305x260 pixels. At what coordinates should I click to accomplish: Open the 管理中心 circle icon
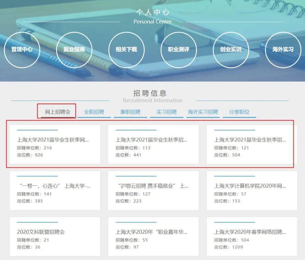(22, 50)
